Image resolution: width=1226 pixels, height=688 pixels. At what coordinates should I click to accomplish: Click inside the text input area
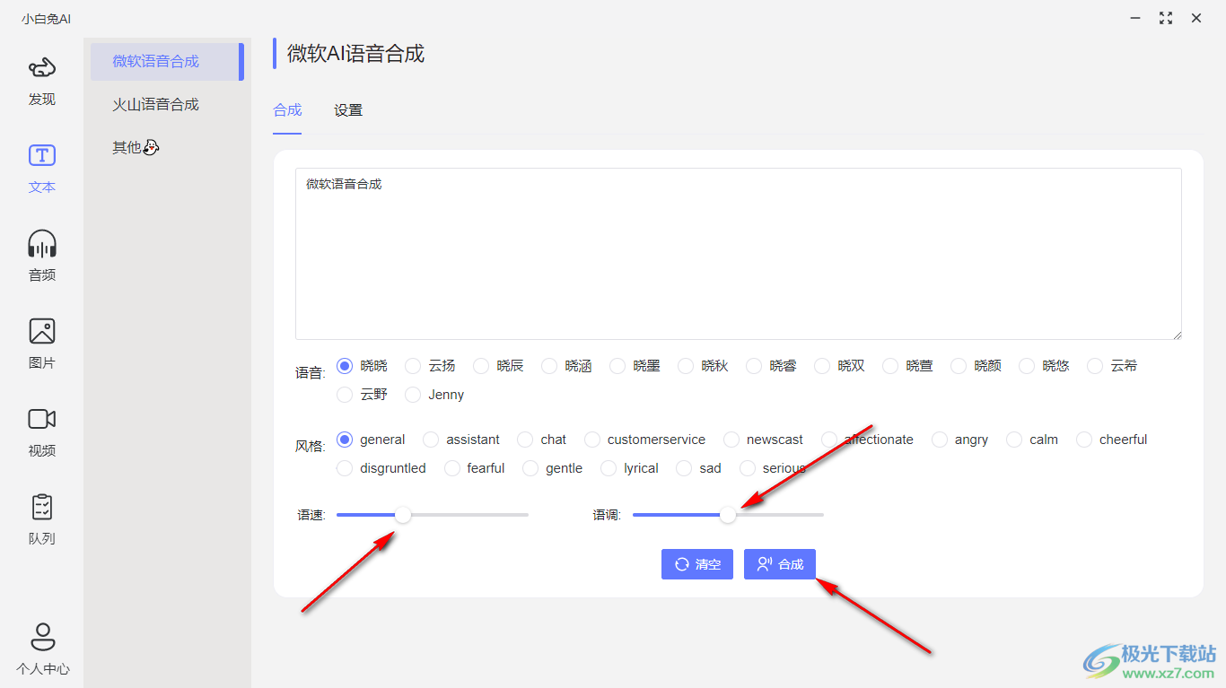point(739,254)
